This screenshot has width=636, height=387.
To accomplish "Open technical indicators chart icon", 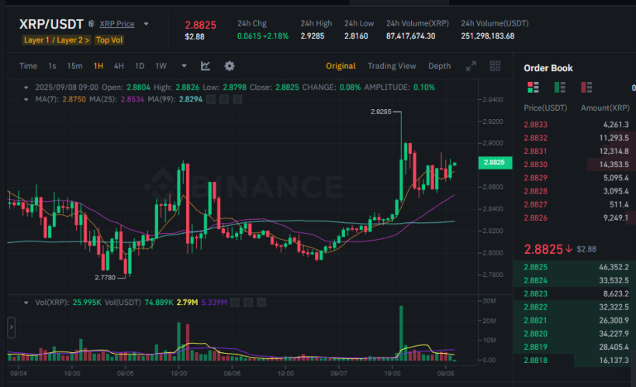I will [206, 66].
